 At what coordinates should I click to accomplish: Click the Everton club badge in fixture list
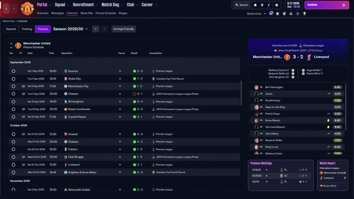(66, 71)
